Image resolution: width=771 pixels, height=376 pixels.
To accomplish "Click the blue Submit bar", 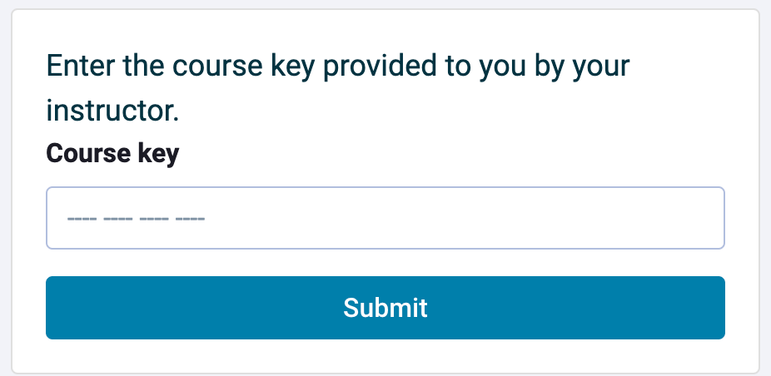I will [x=385, y=308].
